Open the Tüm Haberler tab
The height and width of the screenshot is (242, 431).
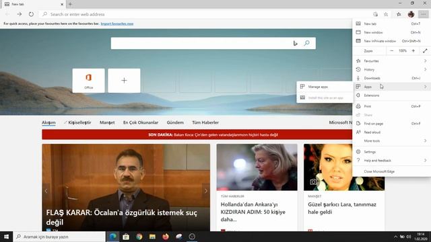pyautogui.click(x=205, y=122)
